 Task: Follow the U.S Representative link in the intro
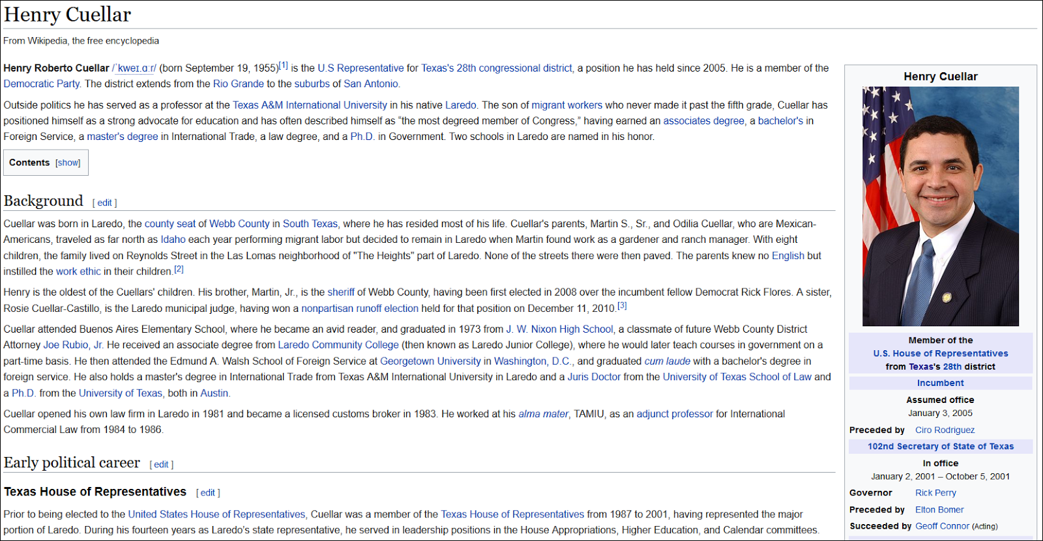click(361, 68)
